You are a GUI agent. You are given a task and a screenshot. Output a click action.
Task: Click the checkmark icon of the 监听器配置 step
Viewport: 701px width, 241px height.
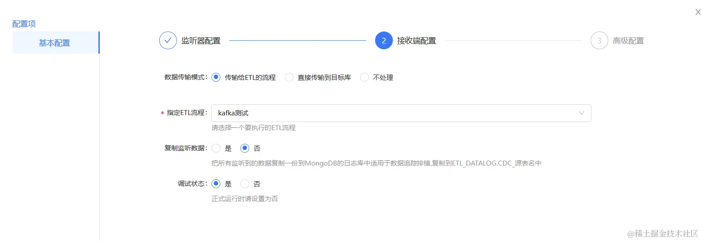point(168,40)
